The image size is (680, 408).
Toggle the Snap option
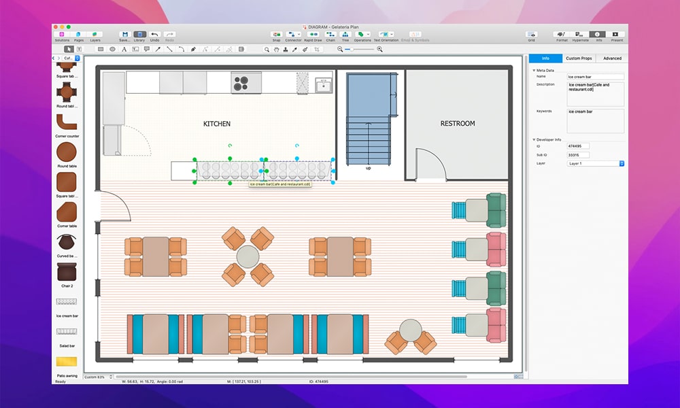[x=277, y=34]
